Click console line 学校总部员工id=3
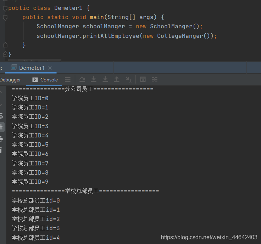 (35, 228)
